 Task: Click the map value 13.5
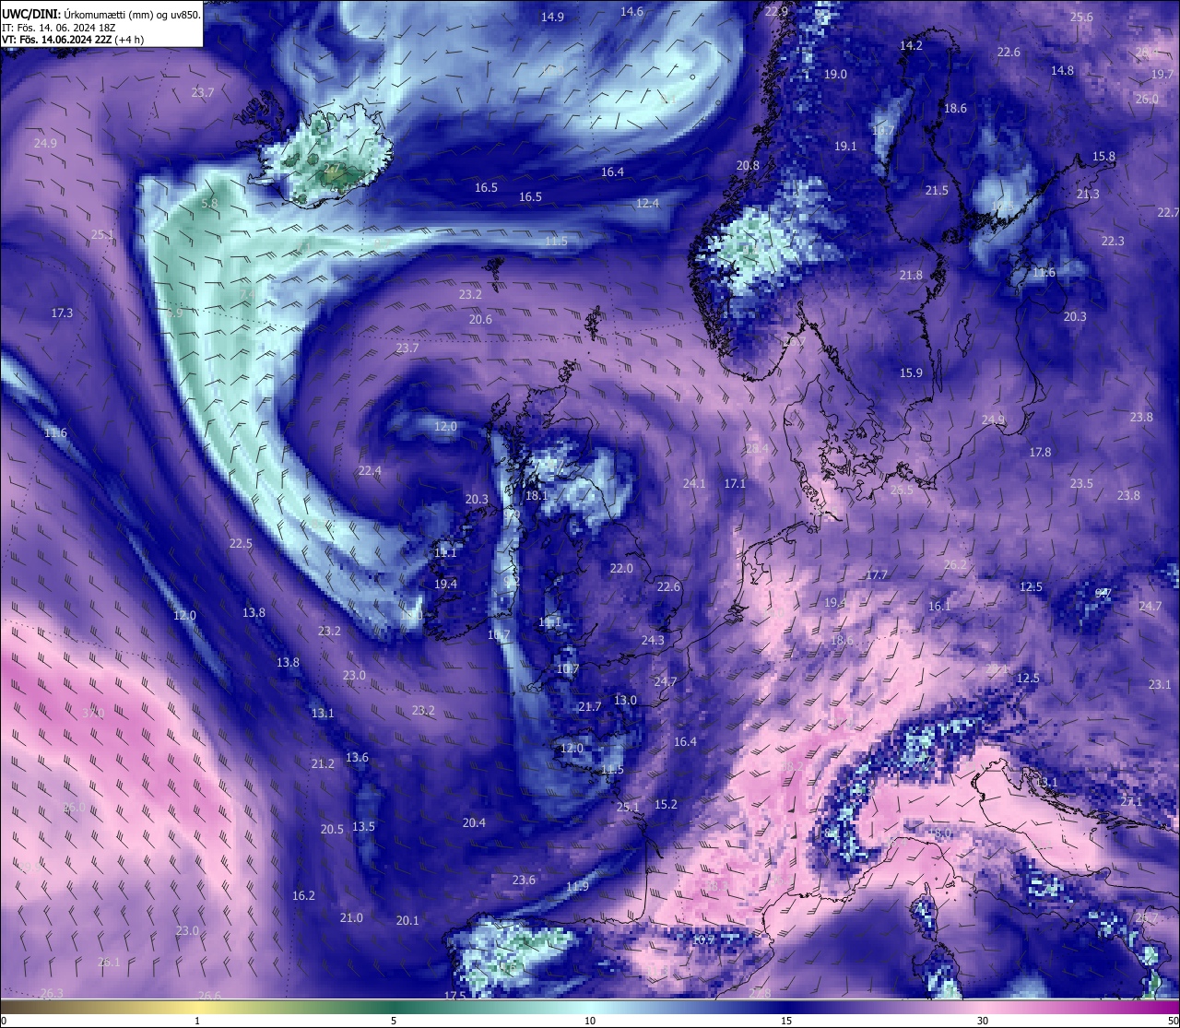click(x=363, y=826)
